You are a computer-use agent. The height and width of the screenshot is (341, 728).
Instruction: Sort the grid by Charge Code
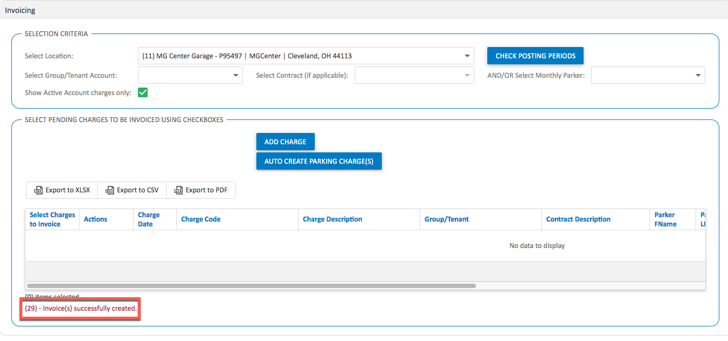click(201, 218)
